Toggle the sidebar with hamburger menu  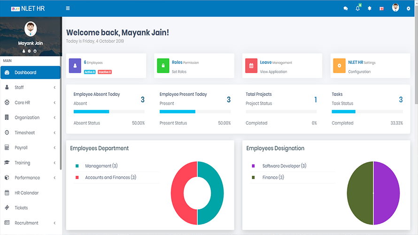click(68, 8)
